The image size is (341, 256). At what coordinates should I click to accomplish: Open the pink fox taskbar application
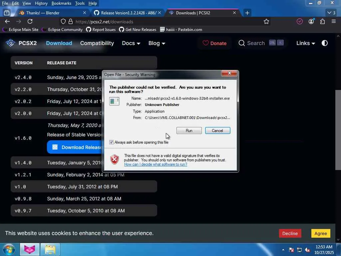coord(30,249)
